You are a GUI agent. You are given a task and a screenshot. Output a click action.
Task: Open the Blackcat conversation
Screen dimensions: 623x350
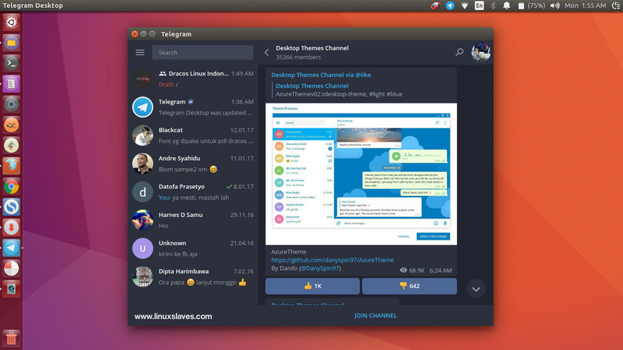coord(192,135)
